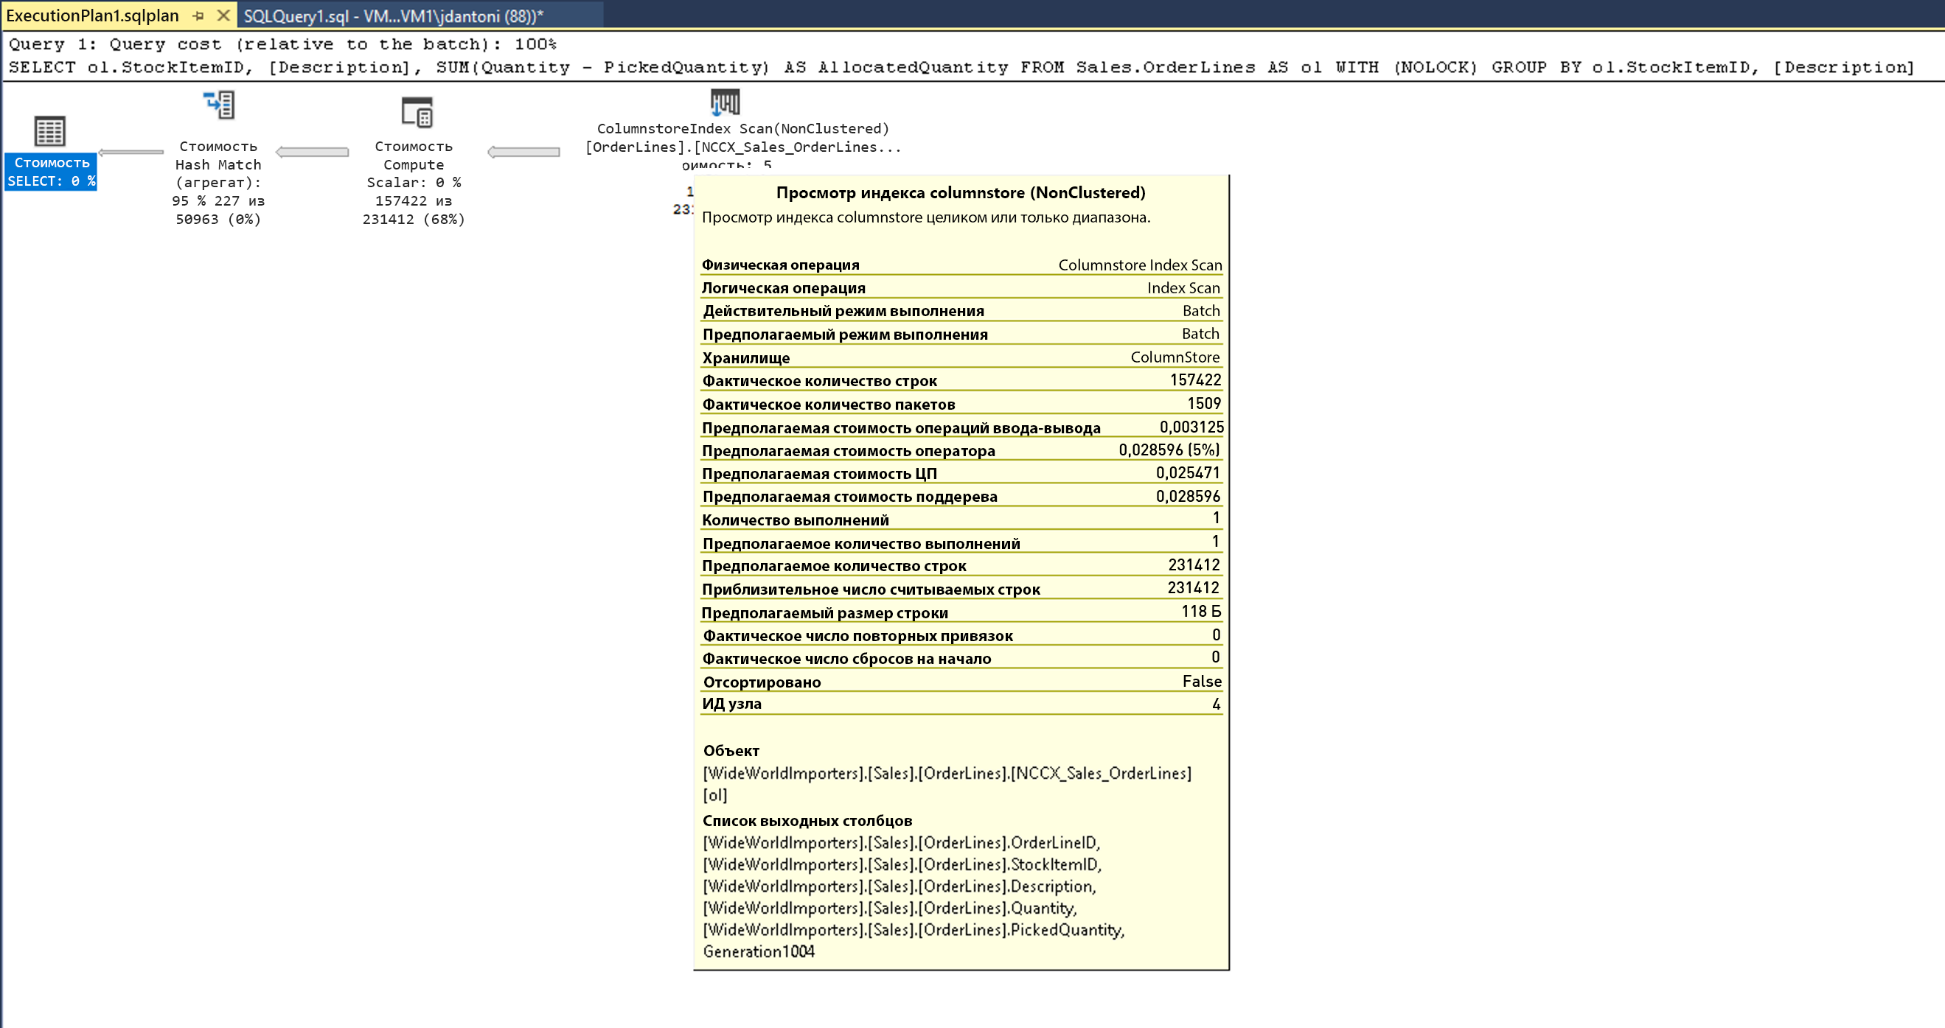
Task: Click arrow from Compute Scalar to Hash Match
Action: pyautogui.click(x=312, y=153)
